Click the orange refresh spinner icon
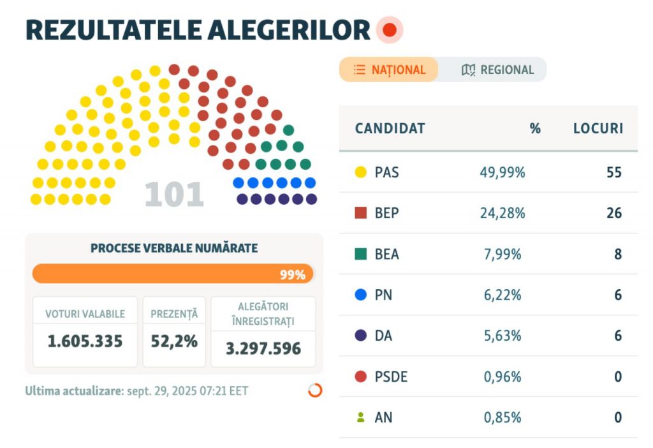The width and height of the screenshot is (653, 448). coord(315,391)
